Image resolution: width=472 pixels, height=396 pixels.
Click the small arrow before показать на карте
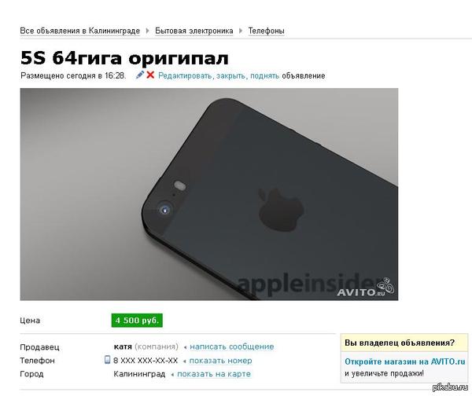pos(172,375)
